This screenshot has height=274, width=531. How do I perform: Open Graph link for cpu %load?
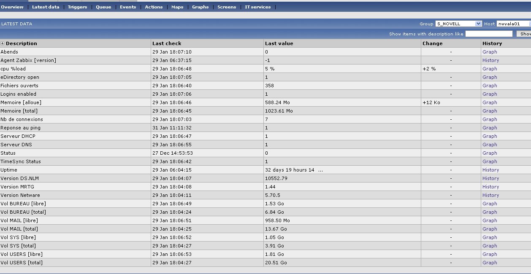pos(490,69)
